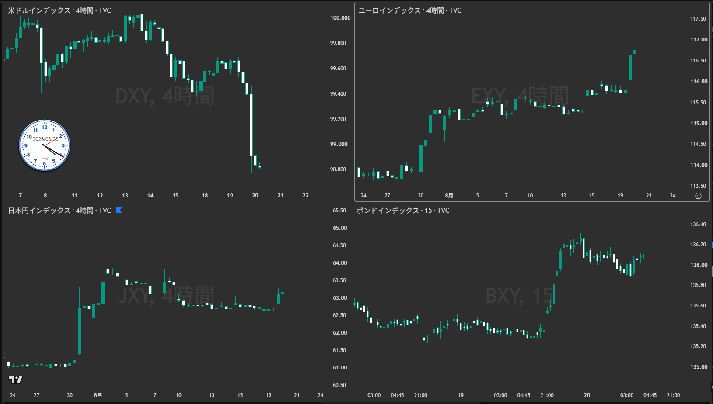Click the 99.600 price label
The width and height of the screenshot is (713, 404).
click(338, 69)
